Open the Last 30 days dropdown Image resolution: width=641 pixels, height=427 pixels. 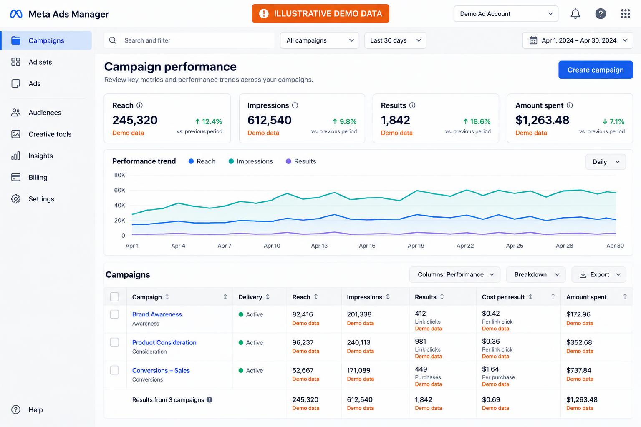(x=395, y=40)
